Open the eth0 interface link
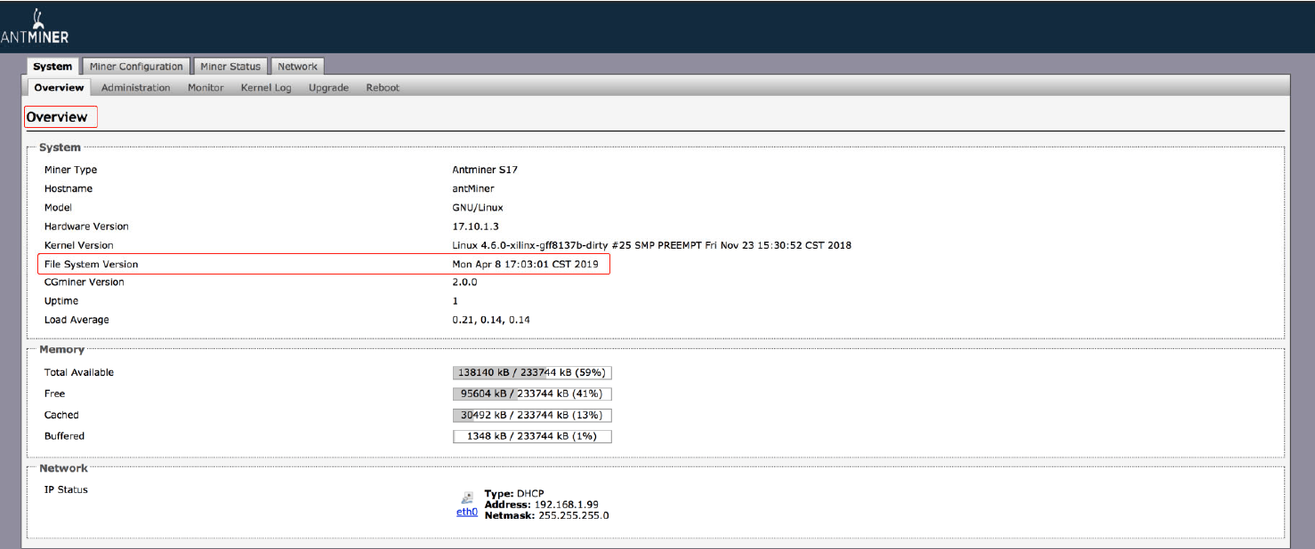The width and height of the screenshot is (1315, 549). point(467,513)
